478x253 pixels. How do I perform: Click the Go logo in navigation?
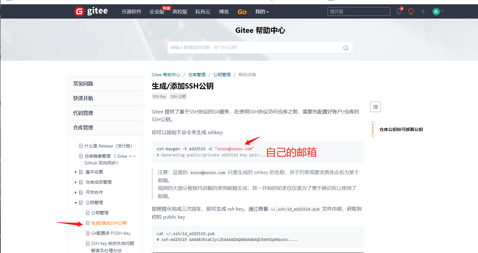coord(242,12)
